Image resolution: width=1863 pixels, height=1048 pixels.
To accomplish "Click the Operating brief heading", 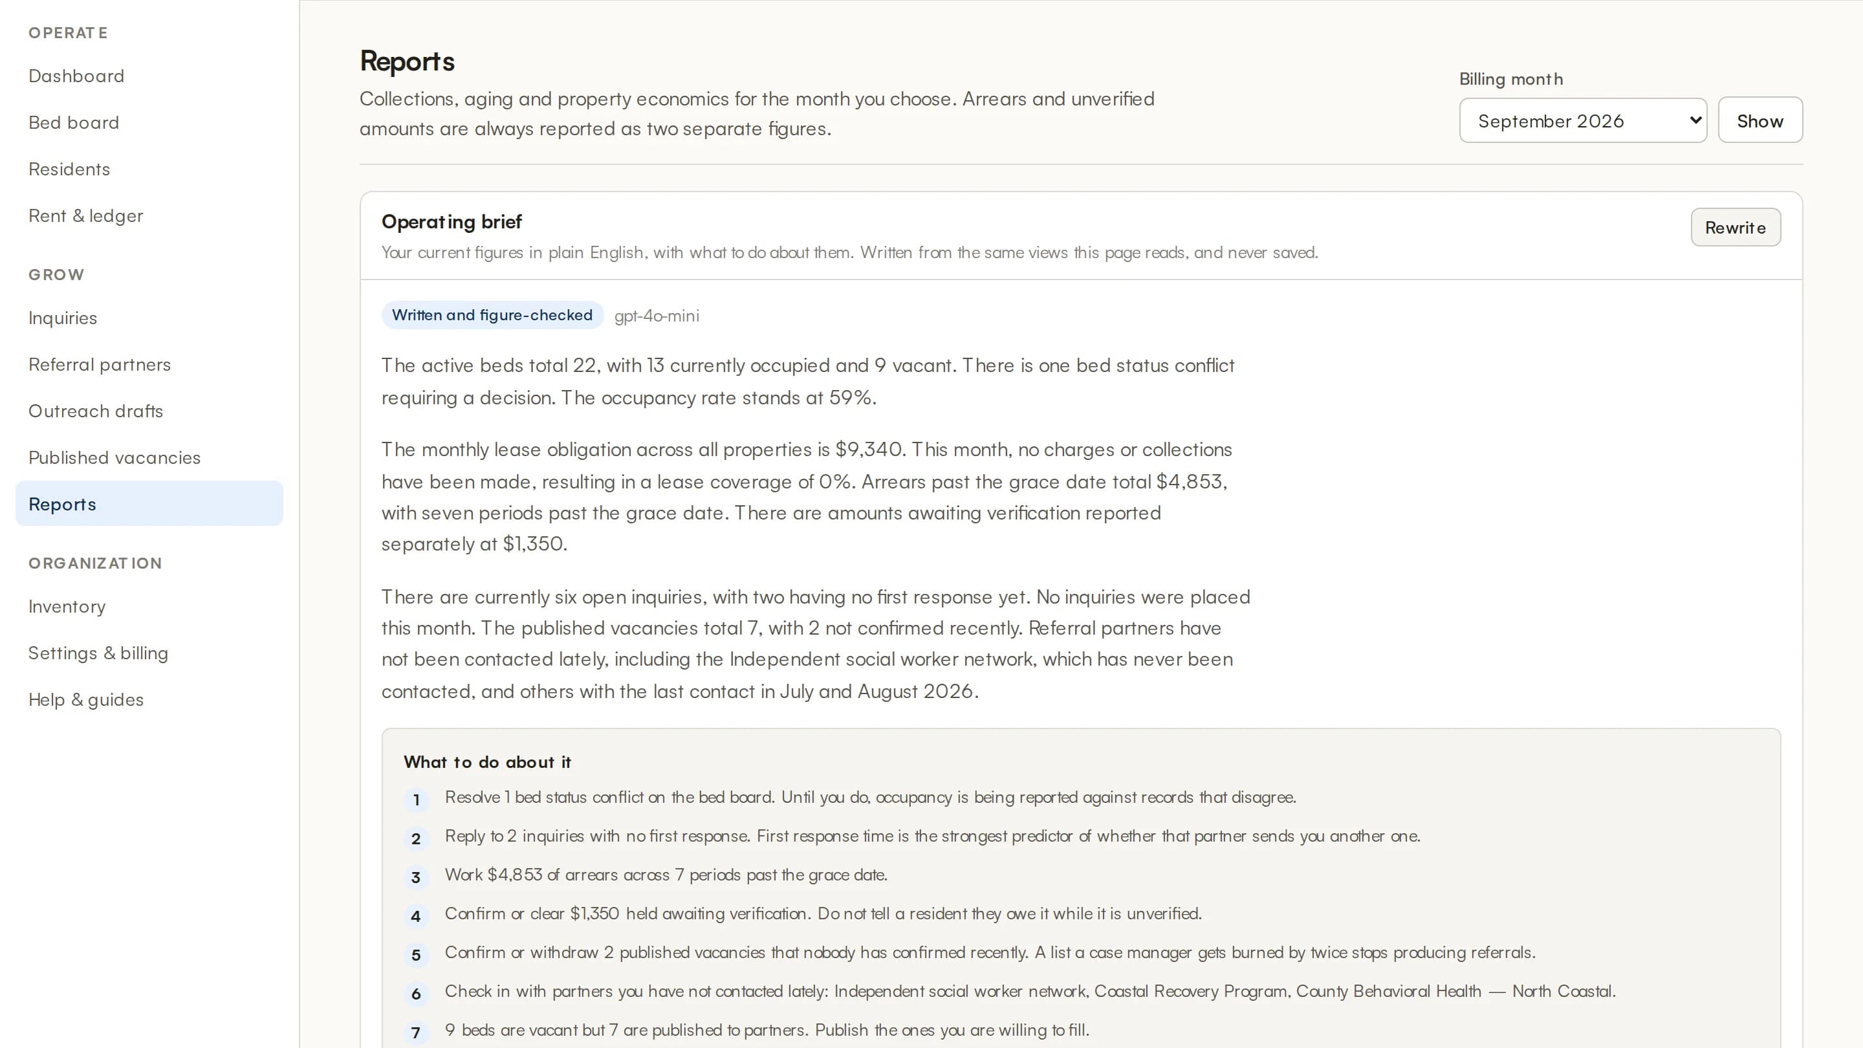I will click(452, 221).
